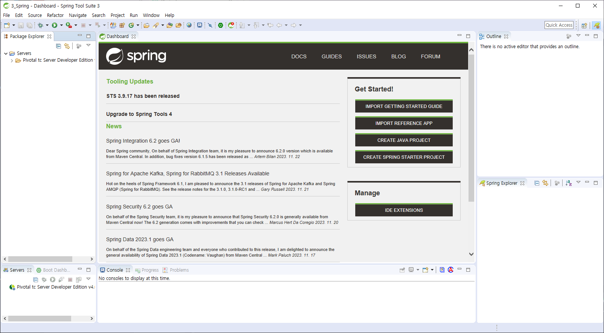Open 'Spring Security 6.2 goes GA' news link
The image size is (604, 333).
click(139, 207)
